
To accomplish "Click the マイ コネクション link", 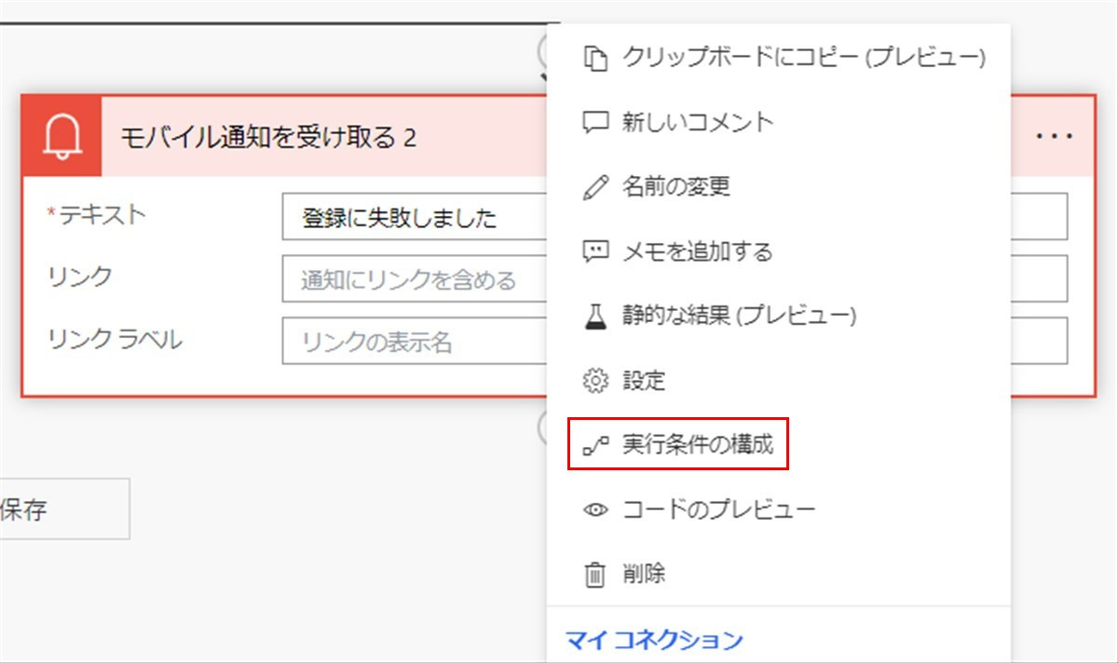I will pyautogui.click(x=654, y=641).
